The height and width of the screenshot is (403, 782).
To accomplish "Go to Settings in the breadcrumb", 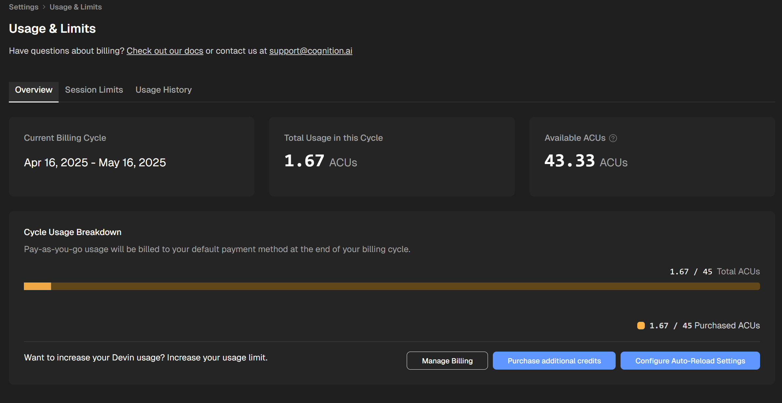I will 24,7.
